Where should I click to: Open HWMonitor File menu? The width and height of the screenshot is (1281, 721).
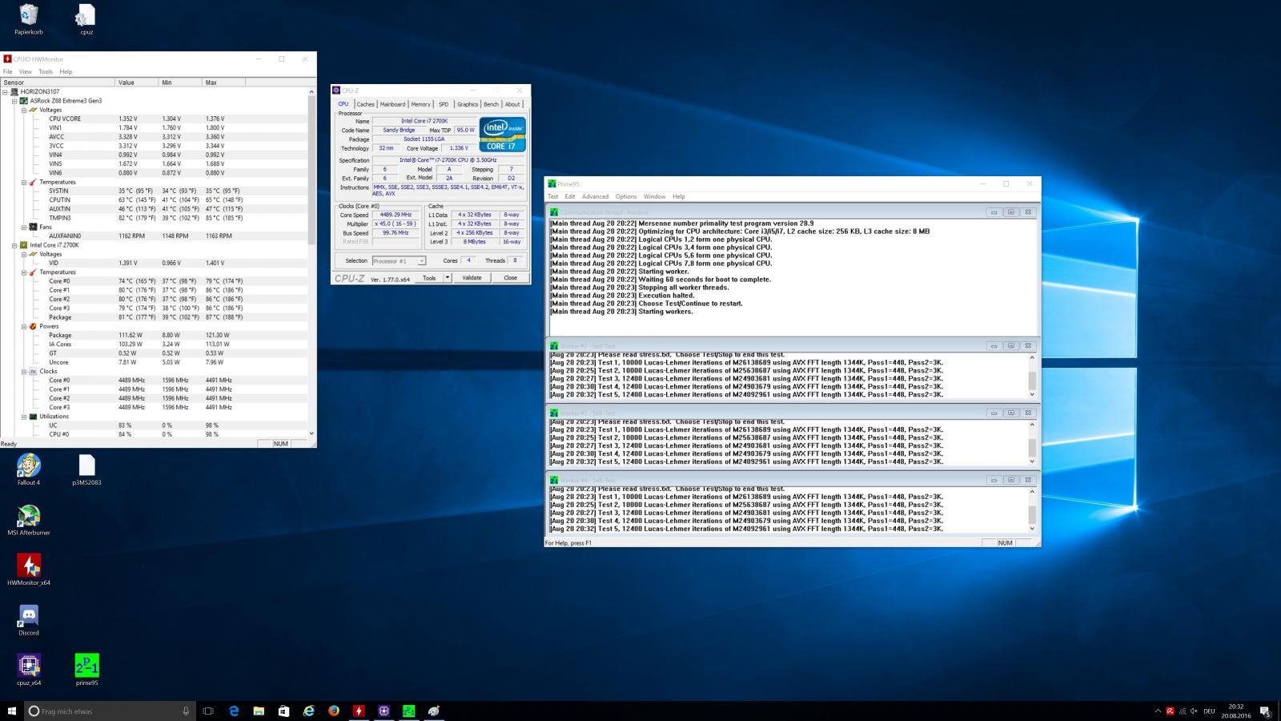[7, 71]
